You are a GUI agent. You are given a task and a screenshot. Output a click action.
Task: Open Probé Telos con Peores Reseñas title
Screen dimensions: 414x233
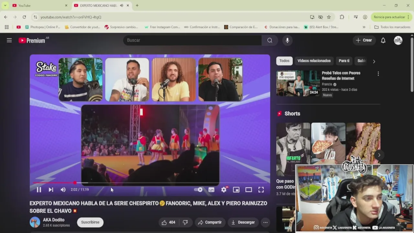pyautogui.click(x=341, y=76)
